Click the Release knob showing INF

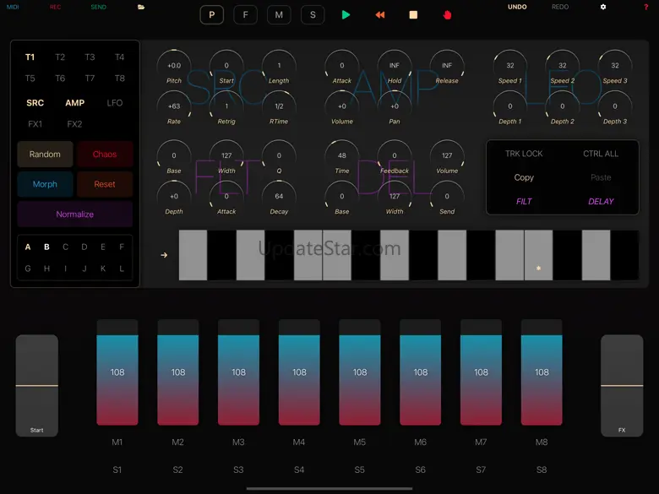tap(447, 66)
